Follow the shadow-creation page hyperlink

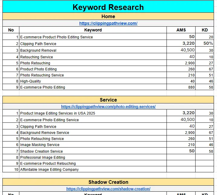pyautogui.click(x=108, y=189)
